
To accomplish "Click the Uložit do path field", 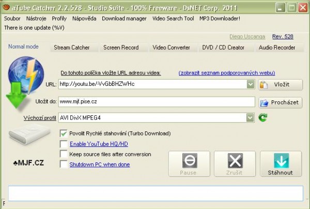I will [x=157, y=102].
